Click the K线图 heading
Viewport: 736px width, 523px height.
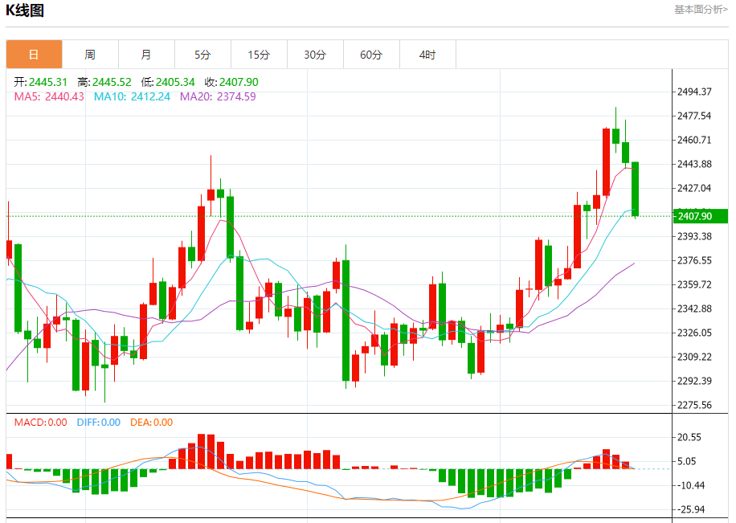coord(24,10)
